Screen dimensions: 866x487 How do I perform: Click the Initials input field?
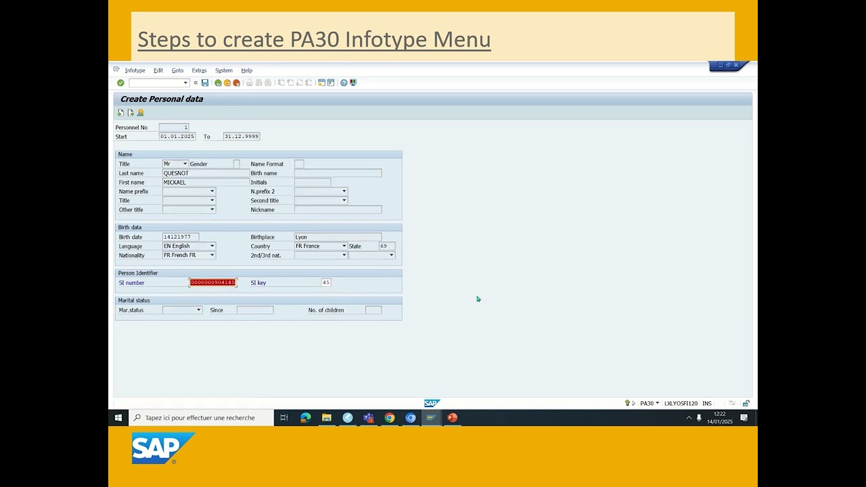tap(313, 182)
